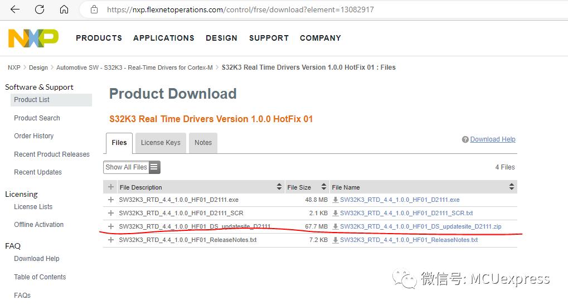Image resolution: width=568 pixels, height=305 pixels.
Task: View site info via the lock icon
Action: pos(94,9)
